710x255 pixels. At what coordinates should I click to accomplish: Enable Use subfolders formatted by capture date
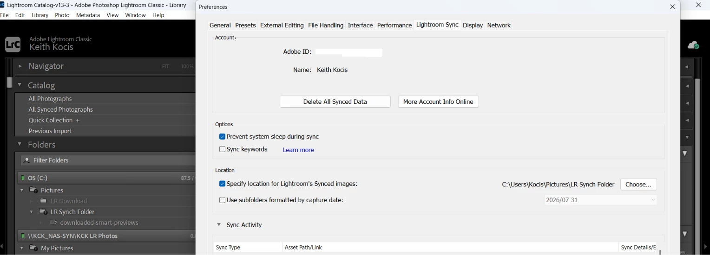point(222,200)
